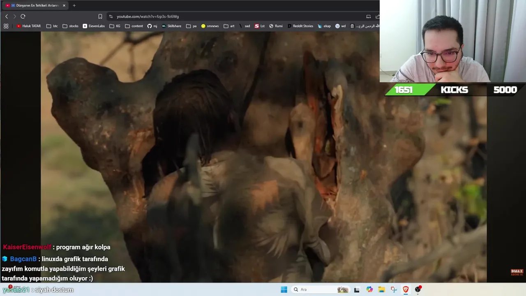526x296 pixels.
Task: Click the webcam overlay of streamer
Action: click(x=453, y=41)
